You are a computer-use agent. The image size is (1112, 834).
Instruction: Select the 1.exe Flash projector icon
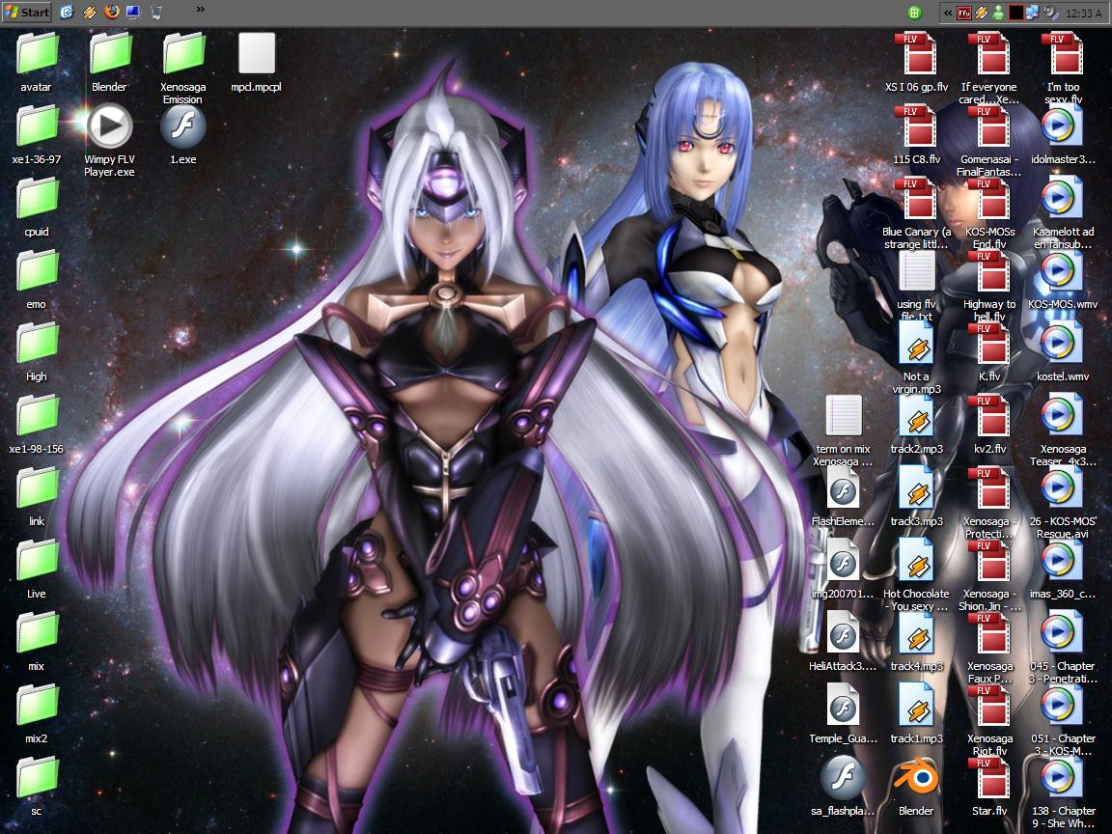pos(183,135)
